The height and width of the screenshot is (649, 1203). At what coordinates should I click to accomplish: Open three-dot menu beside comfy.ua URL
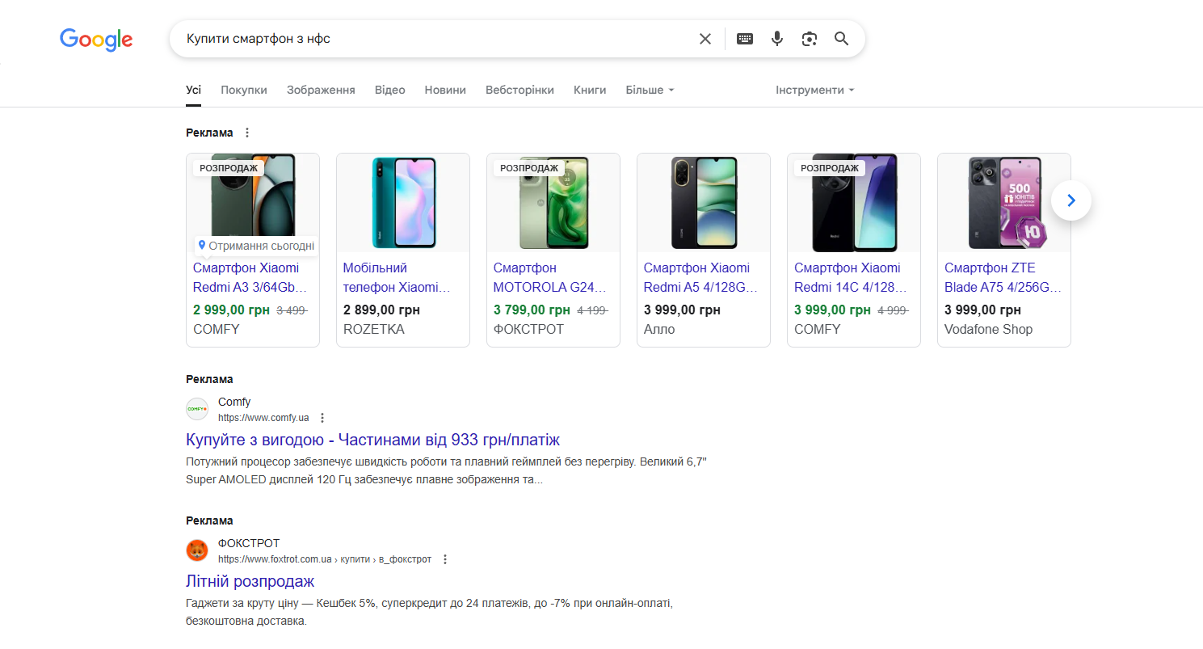tap(322, 418)
